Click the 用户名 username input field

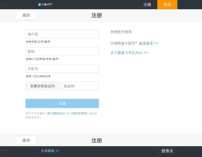pos(62,34)
